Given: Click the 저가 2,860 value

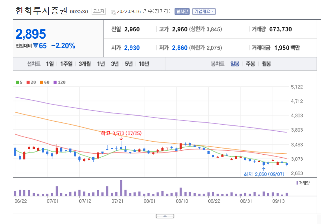Looking at the screenshot, I should point(180,48).
